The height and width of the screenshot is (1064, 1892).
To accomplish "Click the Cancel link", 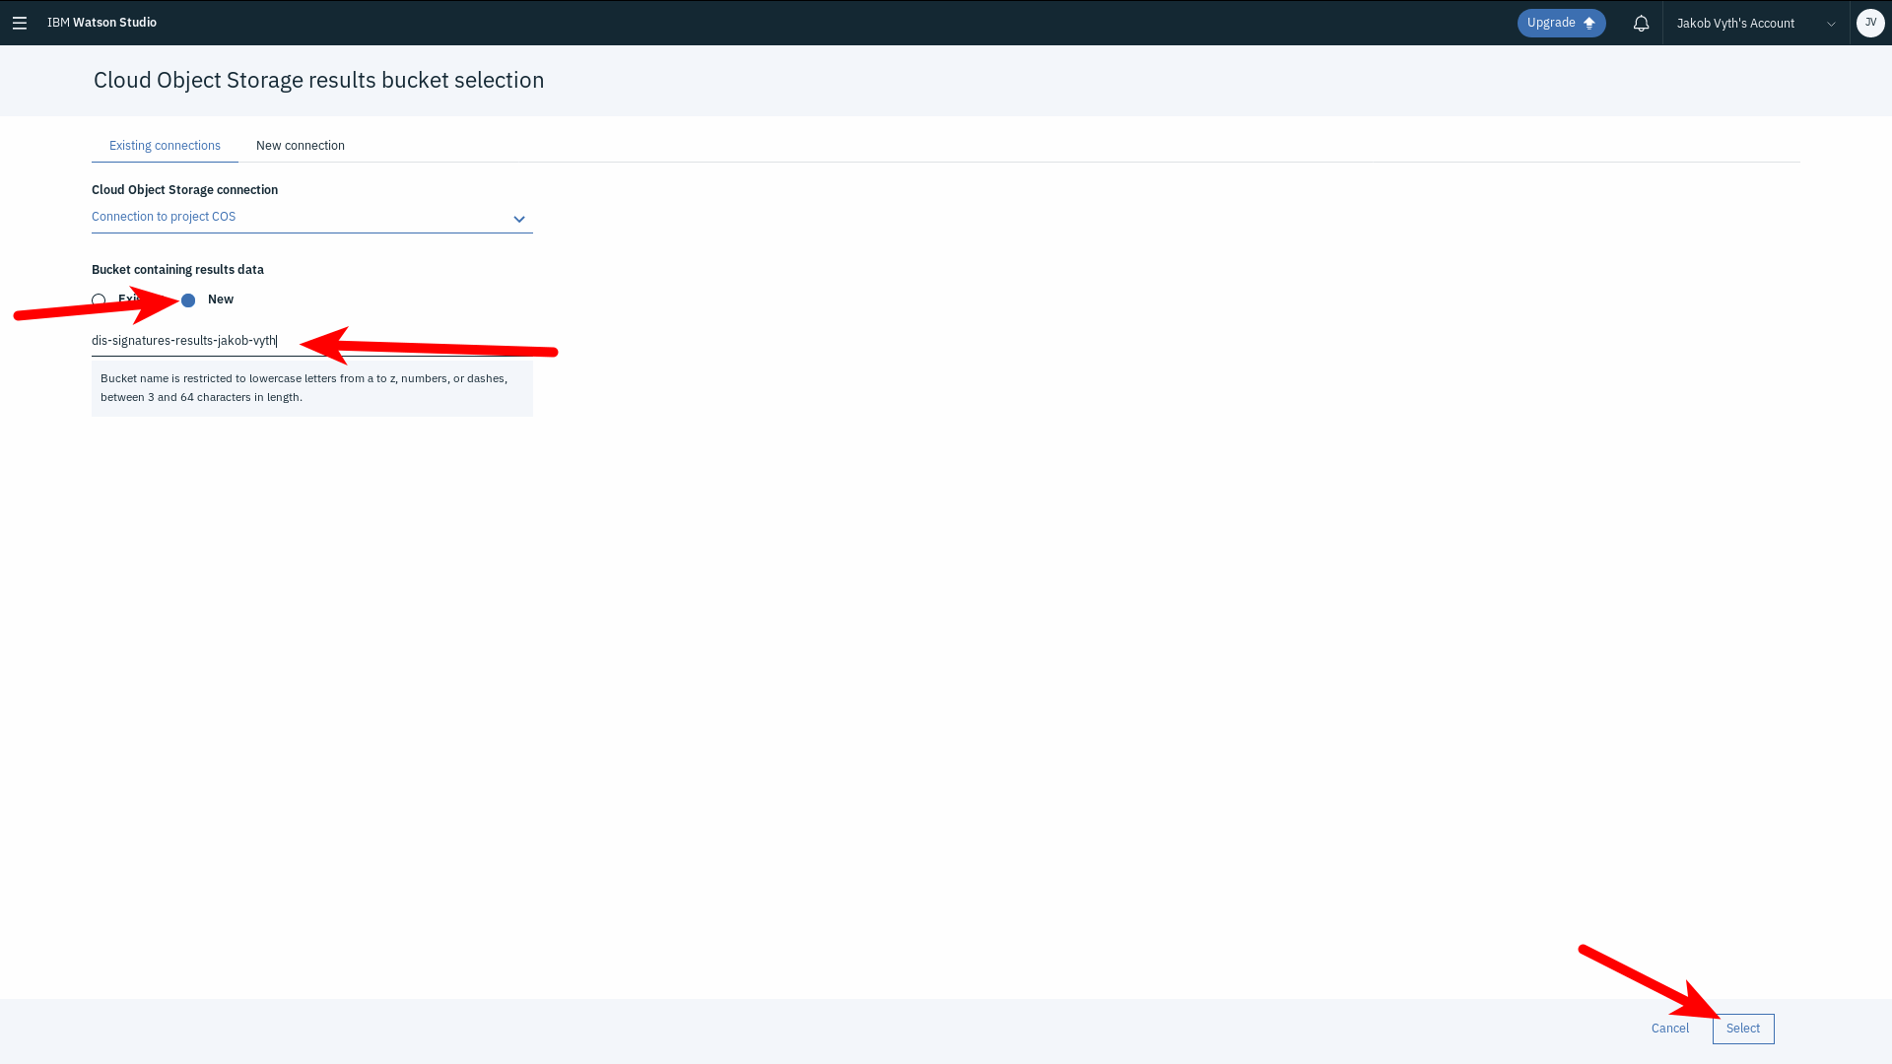I will pyautogui.click(x=1669, y=1029).
